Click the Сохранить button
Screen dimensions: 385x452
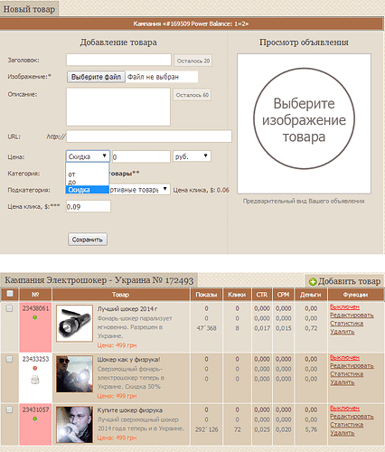tap(88, 240)
